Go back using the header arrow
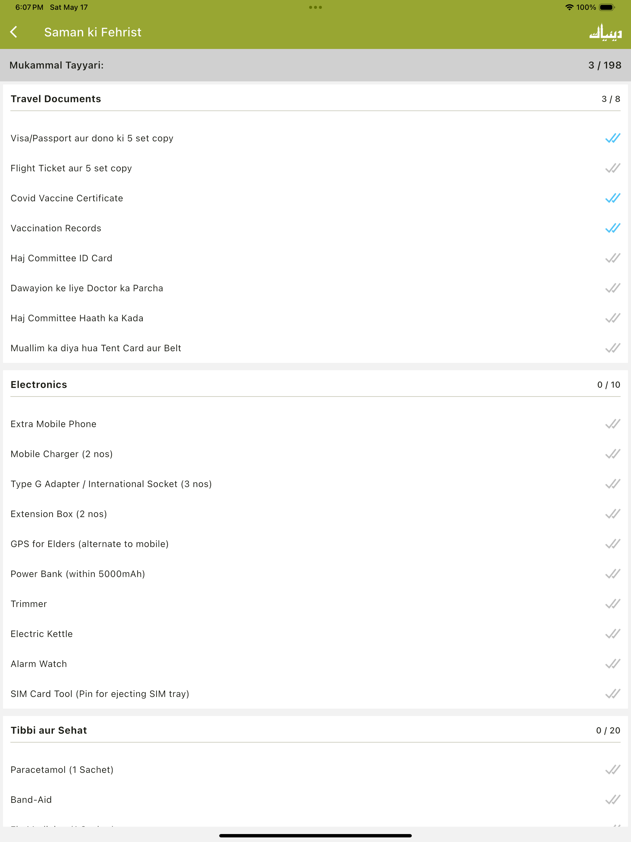Image resolution: width=631 pixels, height=842 pixels. point(14,32)
